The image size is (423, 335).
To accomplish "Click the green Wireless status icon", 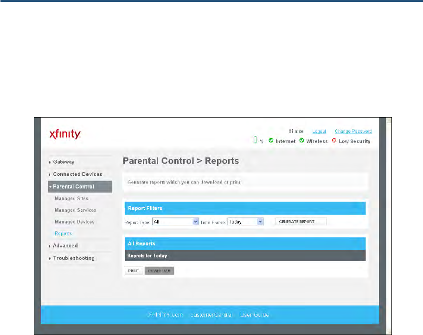I will point(302,140).
